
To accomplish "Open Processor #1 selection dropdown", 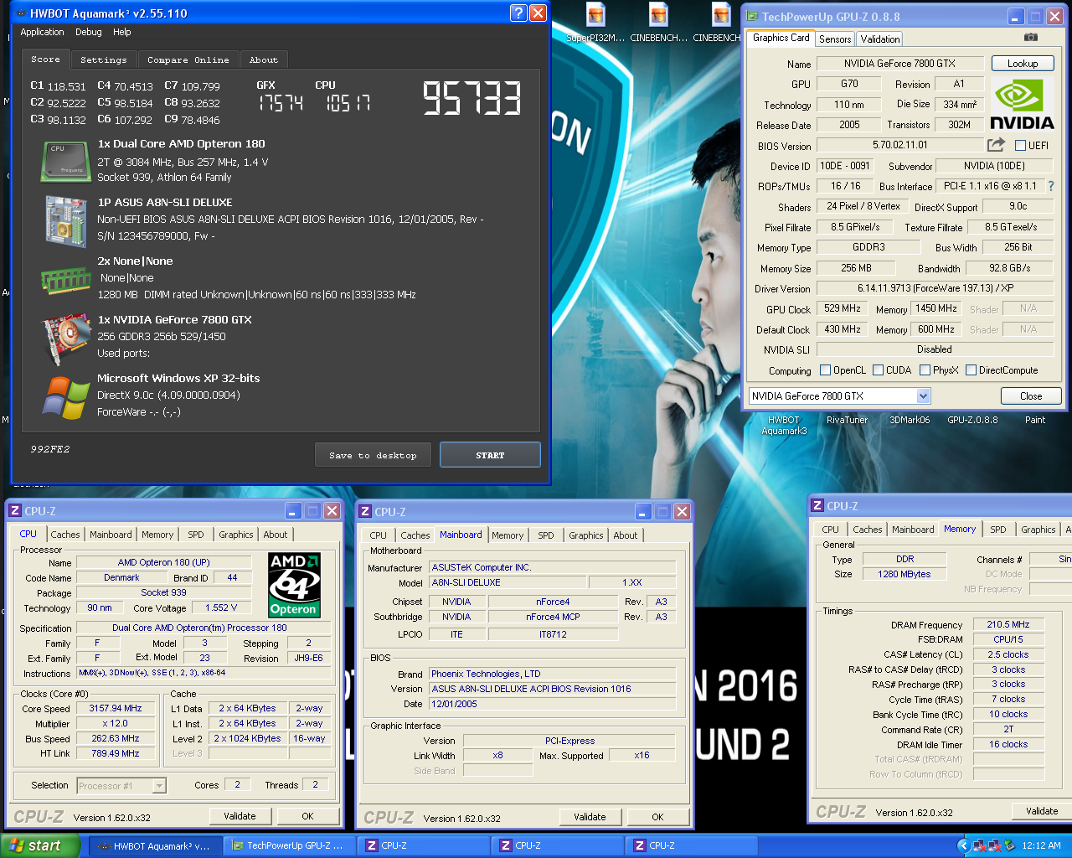I will point(159,786).
